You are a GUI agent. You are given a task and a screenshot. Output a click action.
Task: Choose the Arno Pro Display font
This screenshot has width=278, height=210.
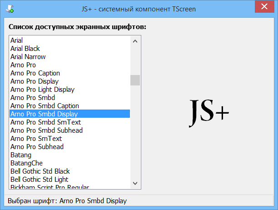pos(69,81)
